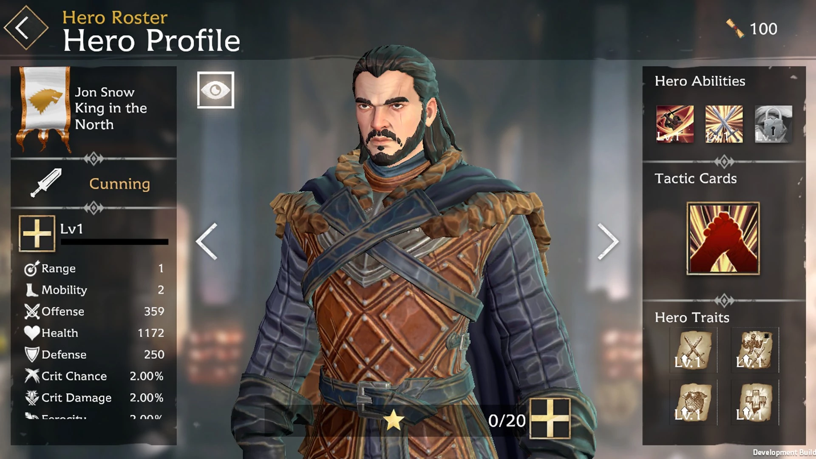Open the clasped hands tactic card
Image resolution: width=816 pixels, height=459 pixels.
723,238
